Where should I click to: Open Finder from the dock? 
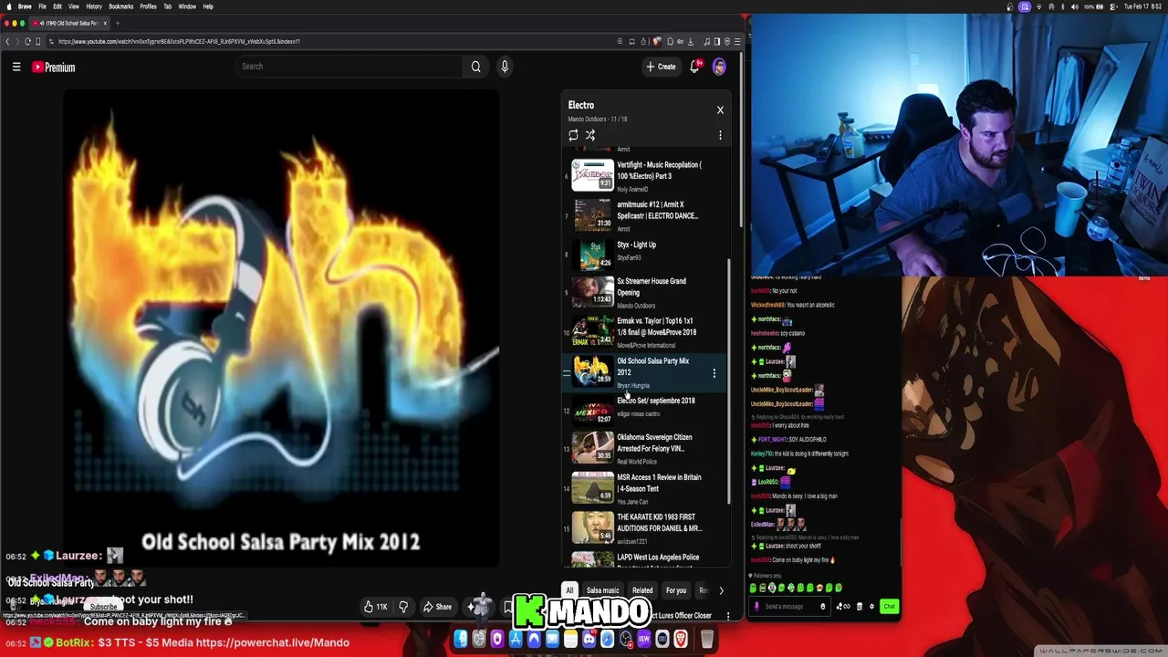[x=461, y=639]
